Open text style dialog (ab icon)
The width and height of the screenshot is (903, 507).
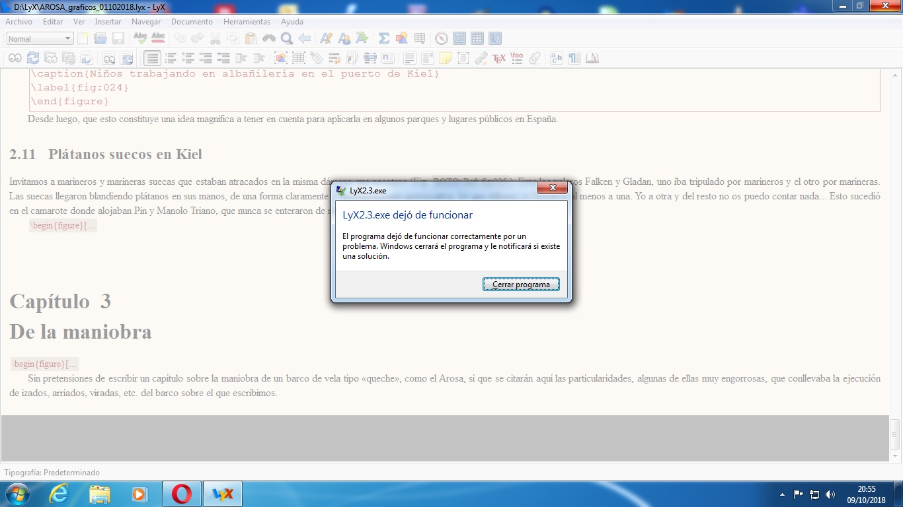click(557, 58)
